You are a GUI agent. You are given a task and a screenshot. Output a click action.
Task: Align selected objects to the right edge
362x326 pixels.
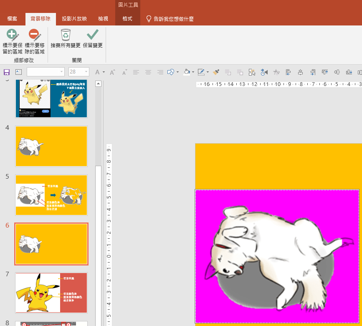tap(313, 72)
